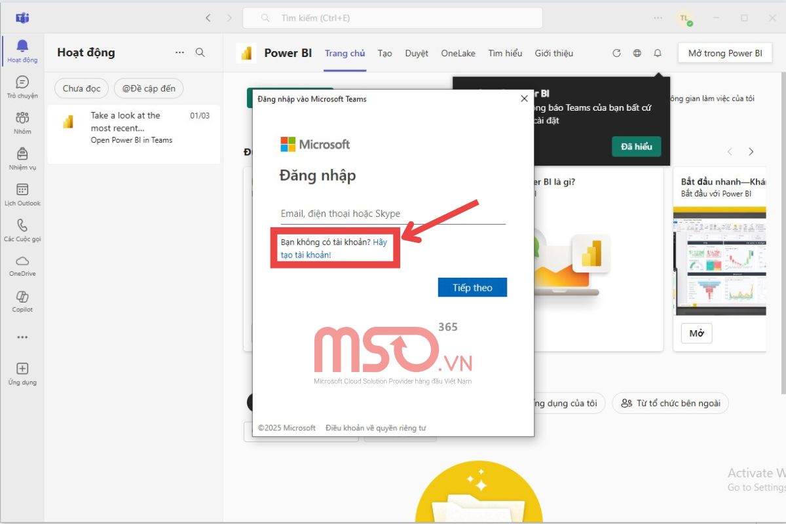Open more options in Hoạt động header
786x524 pixels.
click(179, 52)
